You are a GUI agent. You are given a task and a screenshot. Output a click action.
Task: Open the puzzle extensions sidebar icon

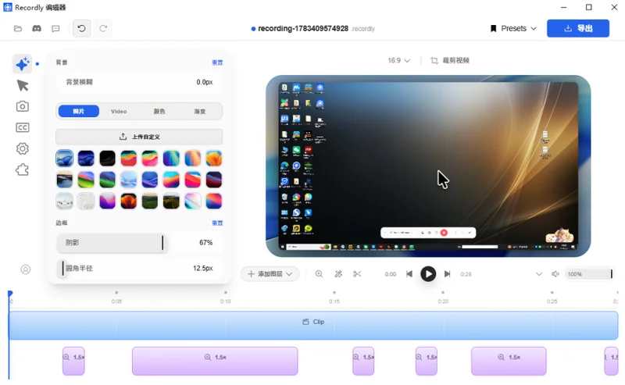point(23,169)
